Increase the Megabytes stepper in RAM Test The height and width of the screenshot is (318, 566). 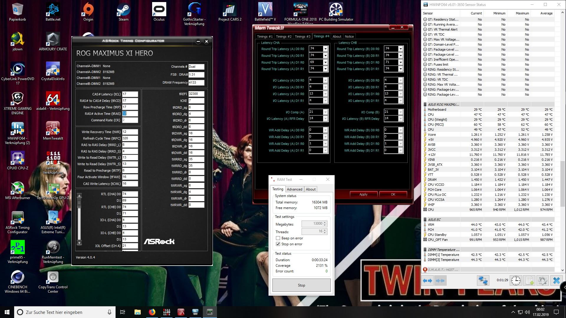click(325, 223)
